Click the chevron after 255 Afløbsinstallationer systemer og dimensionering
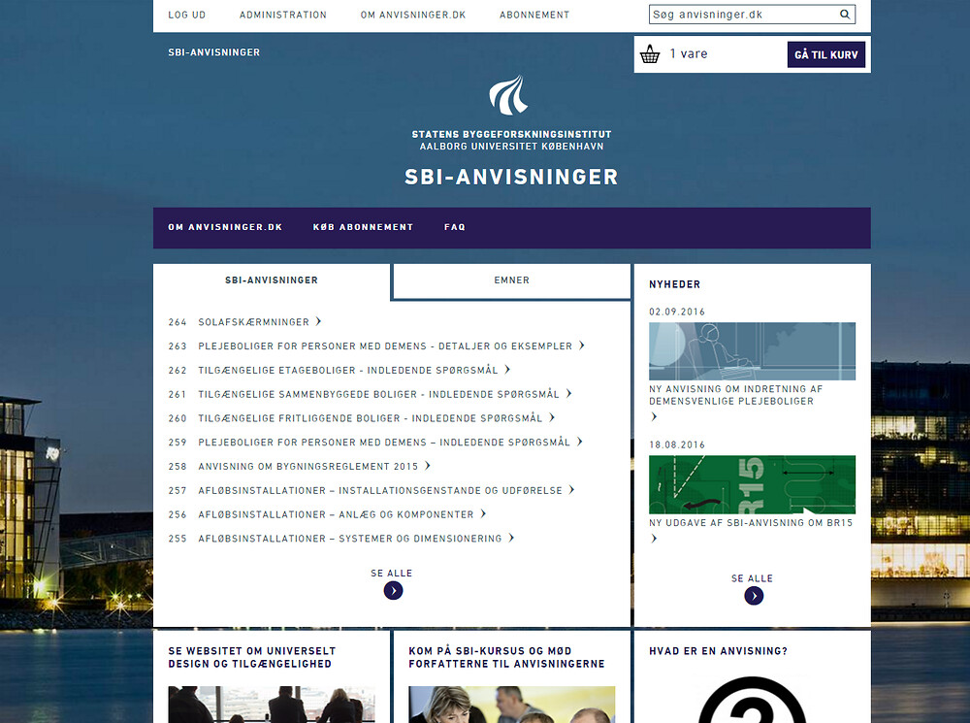 pyautogui.click(x=511, y=538)
